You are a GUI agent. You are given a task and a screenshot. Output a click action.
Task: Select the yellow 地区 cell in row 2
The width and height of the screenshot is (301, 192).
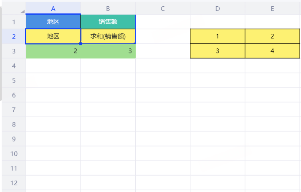[53, 36]
